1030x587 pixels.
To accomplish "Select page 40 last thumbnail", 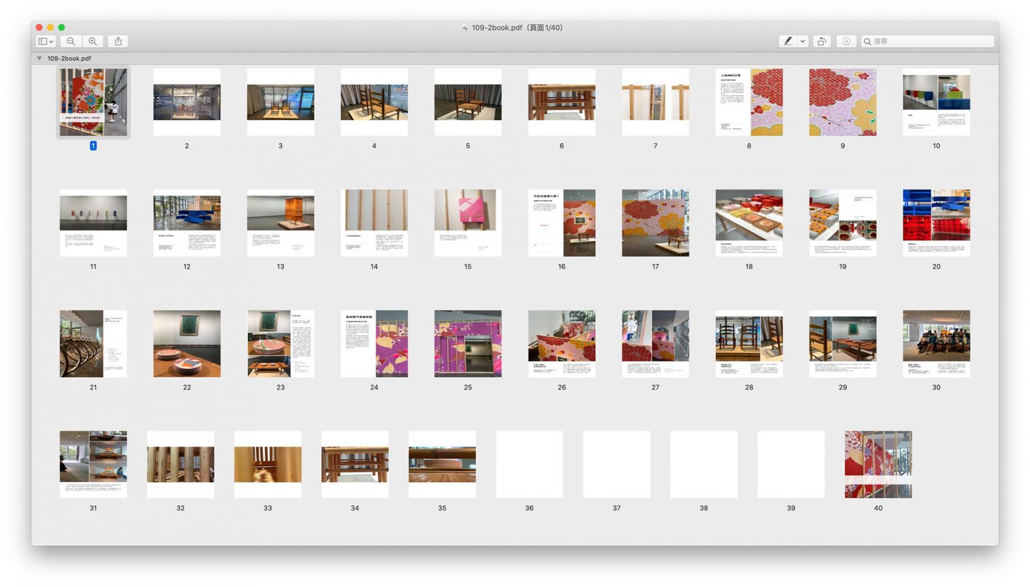I will click(878, 464).
